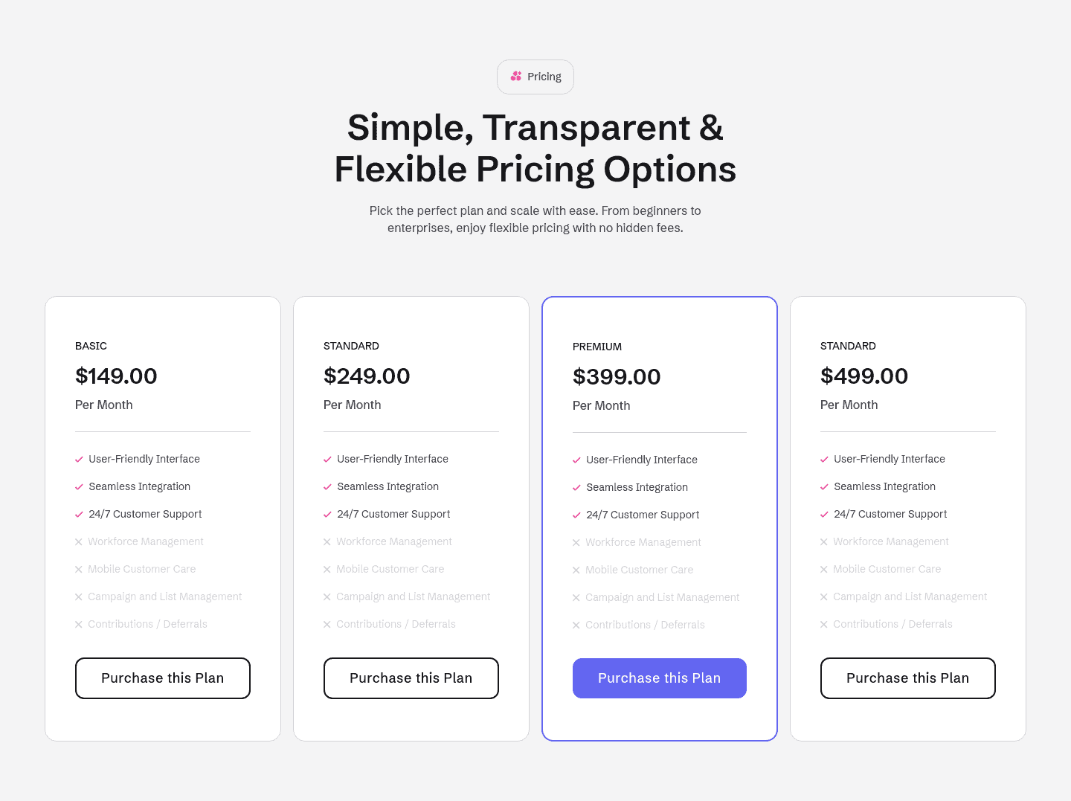Click Purchase this Plan under the $499 Standard card
Viewport: 1071px width, 801px height.
coord(907,678)
